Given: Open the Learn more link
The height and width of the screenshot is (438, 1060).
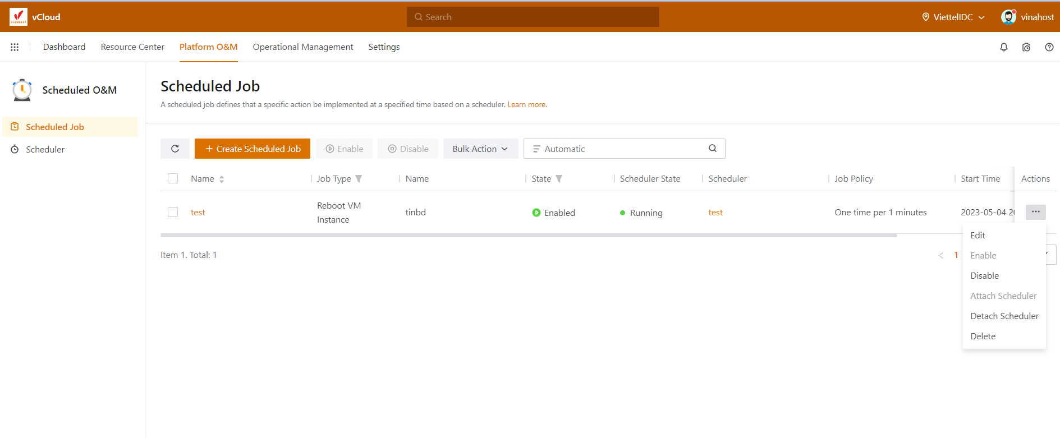Looking at the screenshot, I should click(526, 104).
